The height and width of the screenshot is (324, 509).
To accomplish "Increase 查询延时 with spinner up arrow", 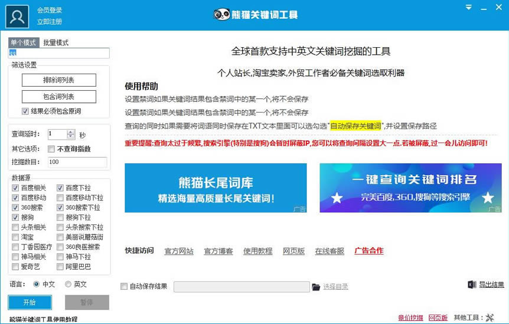I will 71,132.
